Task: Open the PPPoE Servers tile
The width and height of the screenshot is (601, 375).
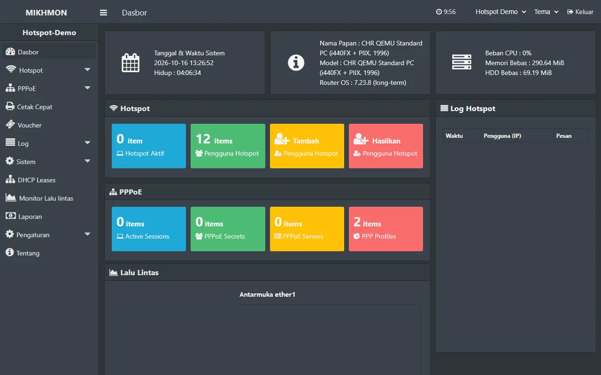Action: pyautogui.click(x=307, y=229)
